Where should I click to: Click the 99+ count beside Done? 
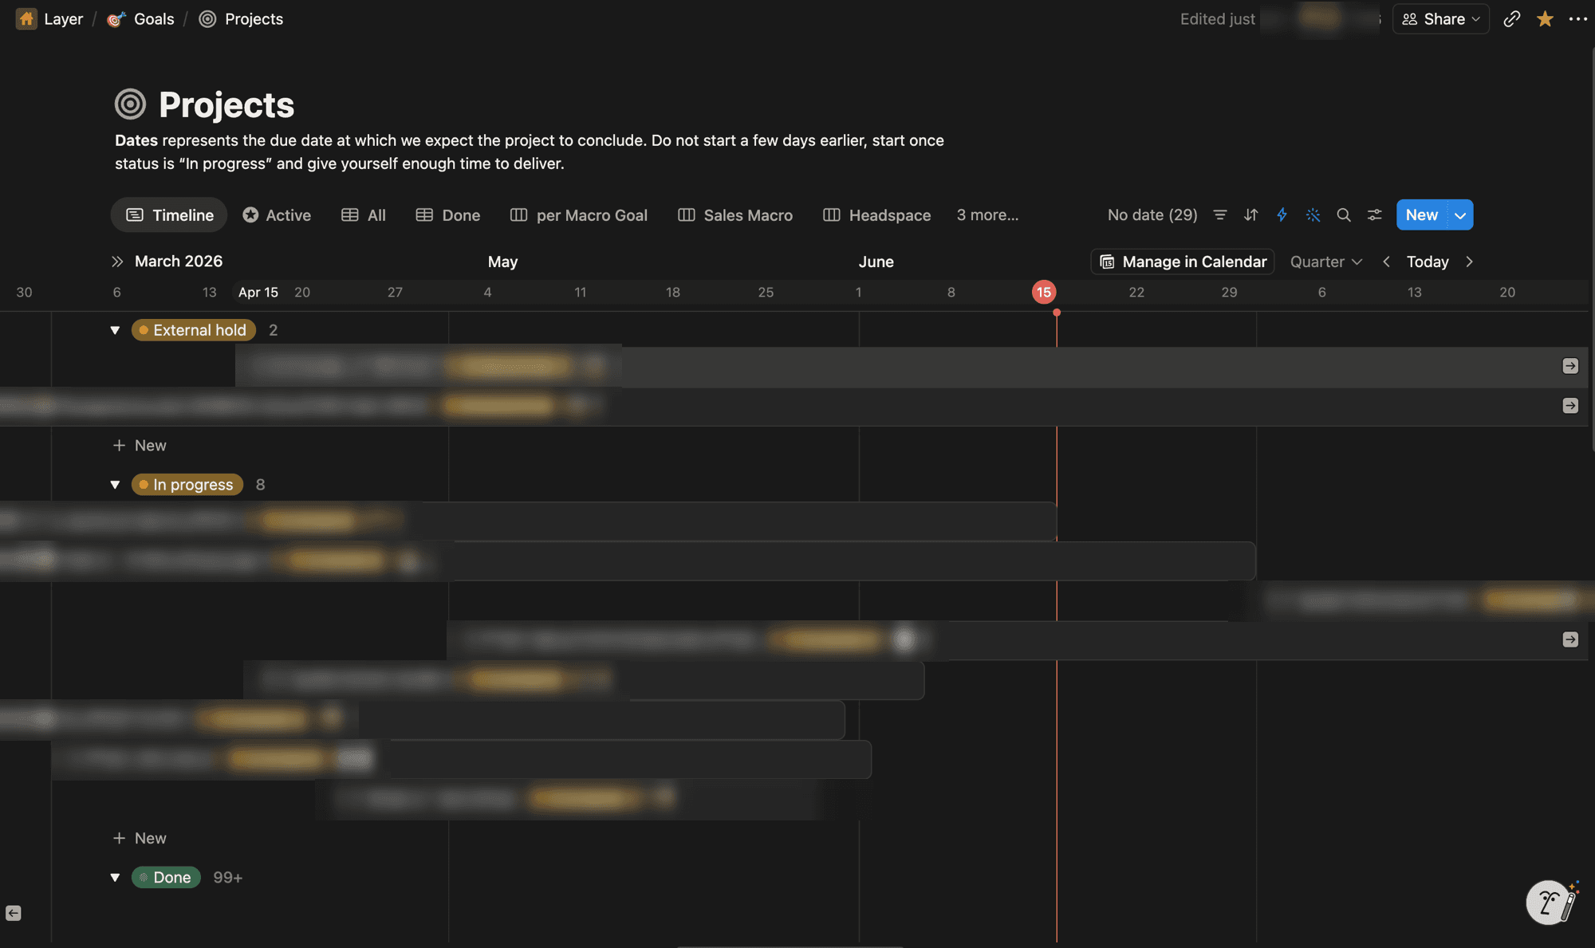click(x=227, y=877)
